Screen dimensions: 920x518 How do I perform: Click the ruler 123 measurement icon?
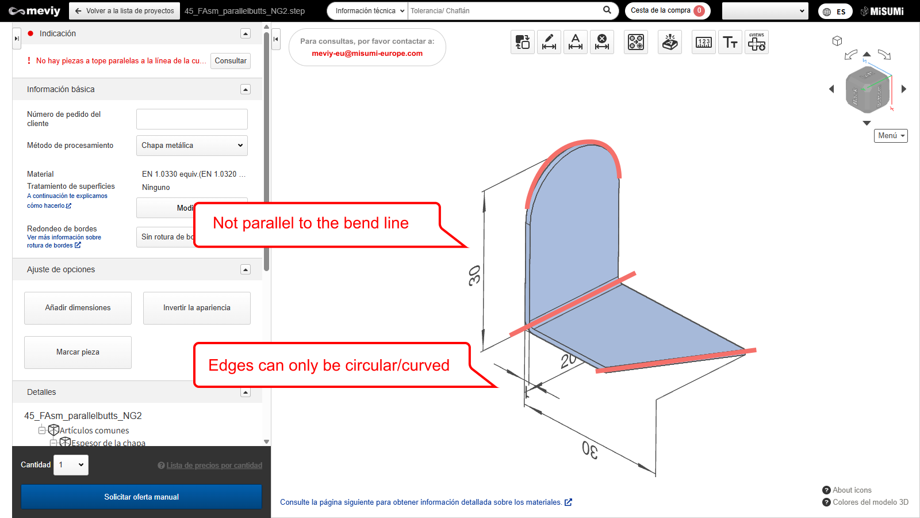(704, 42)
